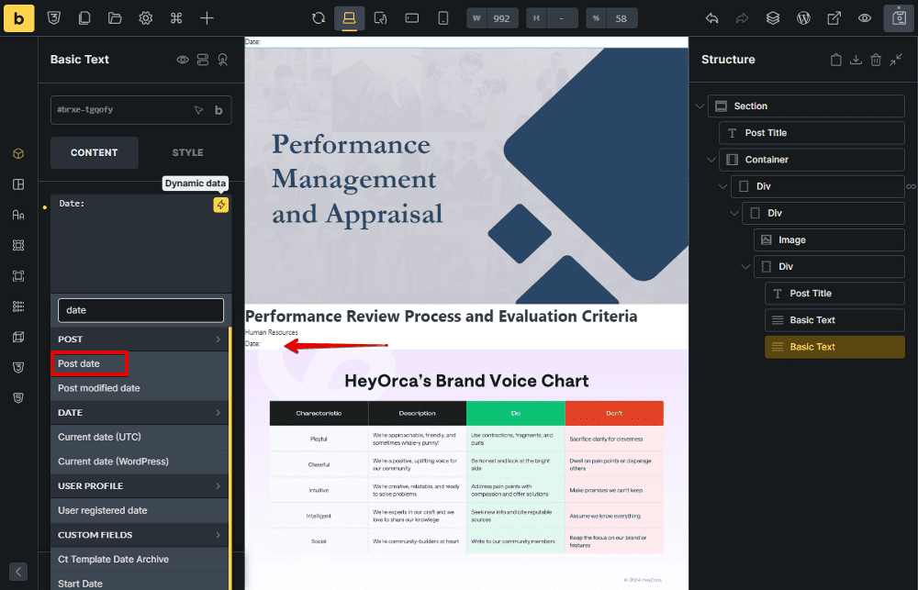Click the plus icon to add element

pyautogui.click(x=207, y=18)
